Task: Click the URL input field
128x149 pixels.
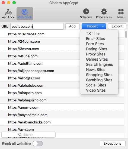Action: pyautogui.click(x=37, y=26)
